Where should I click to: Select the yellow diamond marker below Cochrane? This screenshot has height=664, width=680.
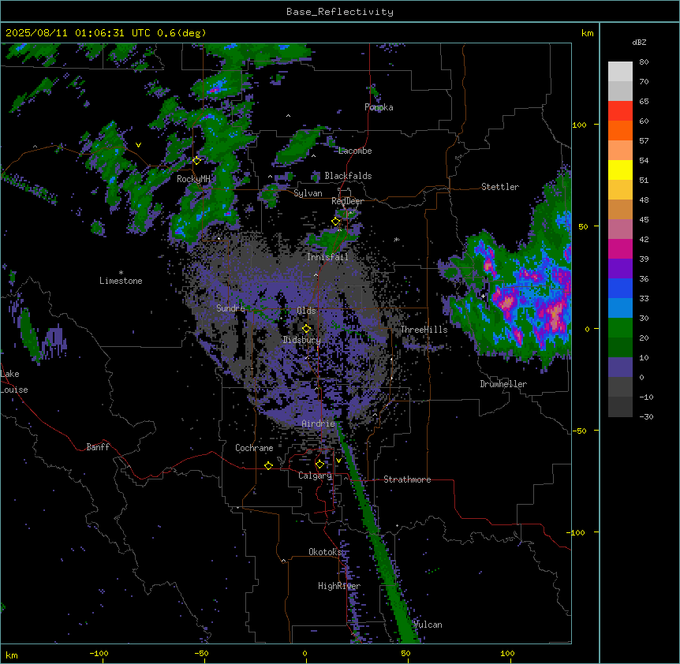pyautogui.click(x=268, y=465)
